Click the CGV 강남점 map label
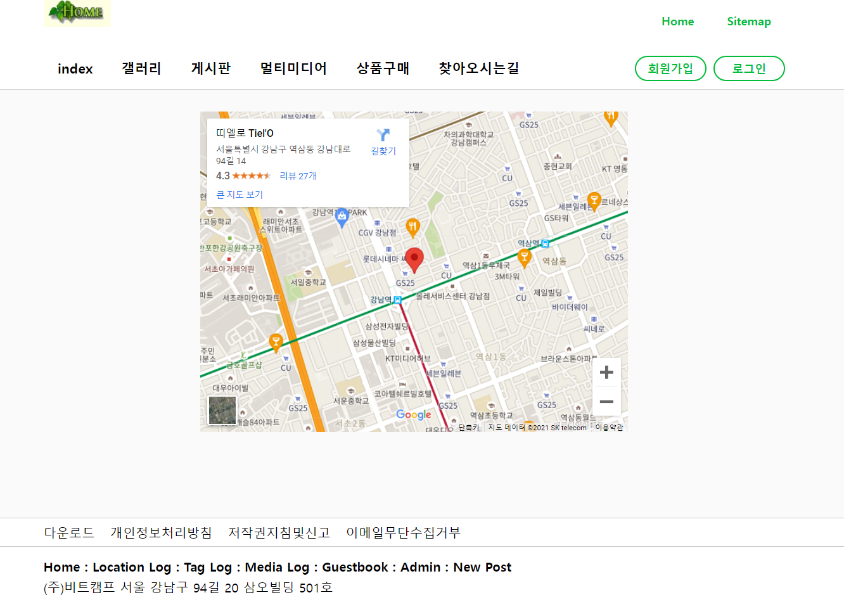 [377, 233]
